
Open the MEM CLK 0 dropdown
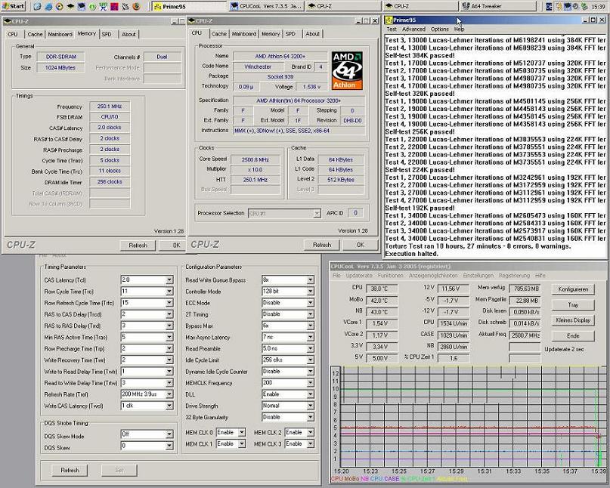point(242,432)
